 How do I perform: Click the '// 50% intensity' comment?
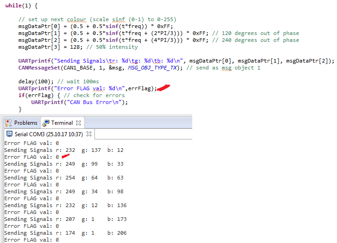[x=112, y=47]
